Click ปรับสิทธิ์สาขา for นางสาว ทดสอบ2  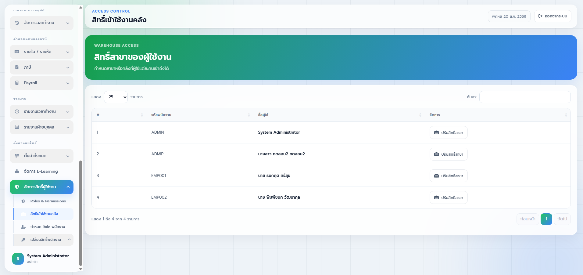[x=449, y=154]
